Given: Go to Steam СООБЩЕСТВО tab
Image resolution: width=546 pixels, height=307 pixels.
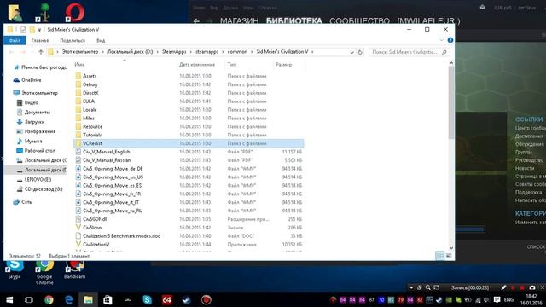Looking at the screenshot, I should click(359, 21).
